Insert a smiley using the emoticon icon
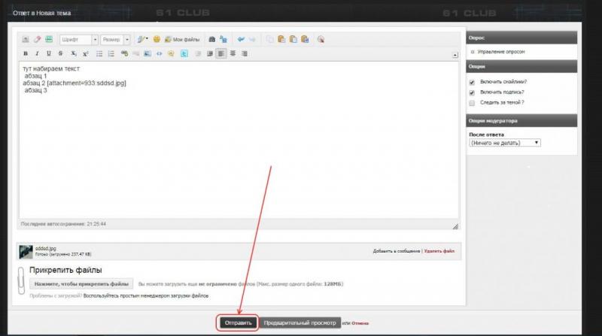Screen dimensions: 602x336 (157, 39)
